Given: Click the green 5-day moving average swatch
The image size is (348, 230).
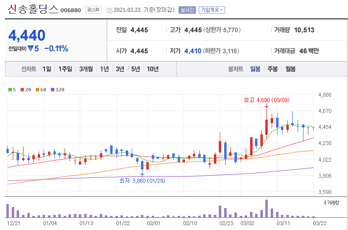Looking at the screenshot, I should (10, 90).
